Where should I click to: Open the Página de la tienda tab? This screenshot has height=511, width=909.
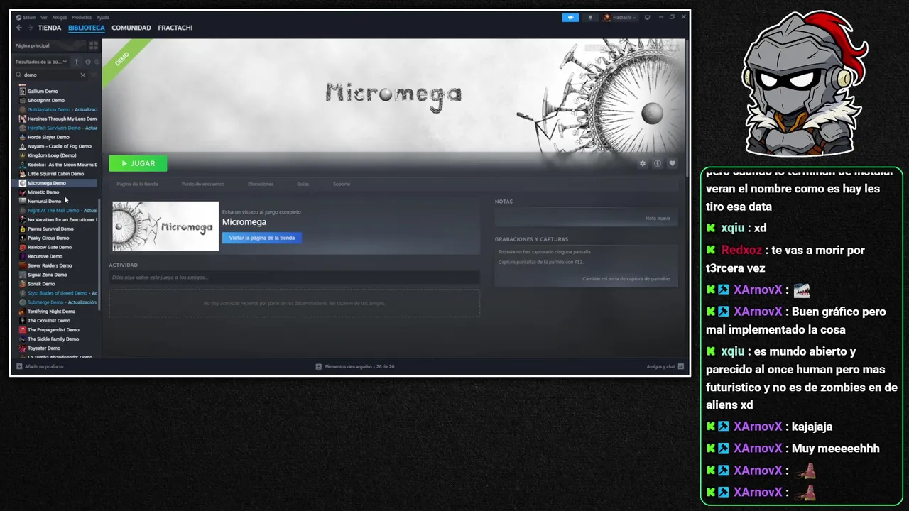click(x=137, y=184)
